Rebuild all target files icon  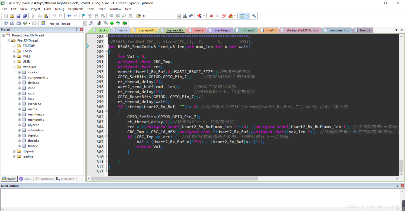point(18,23)
